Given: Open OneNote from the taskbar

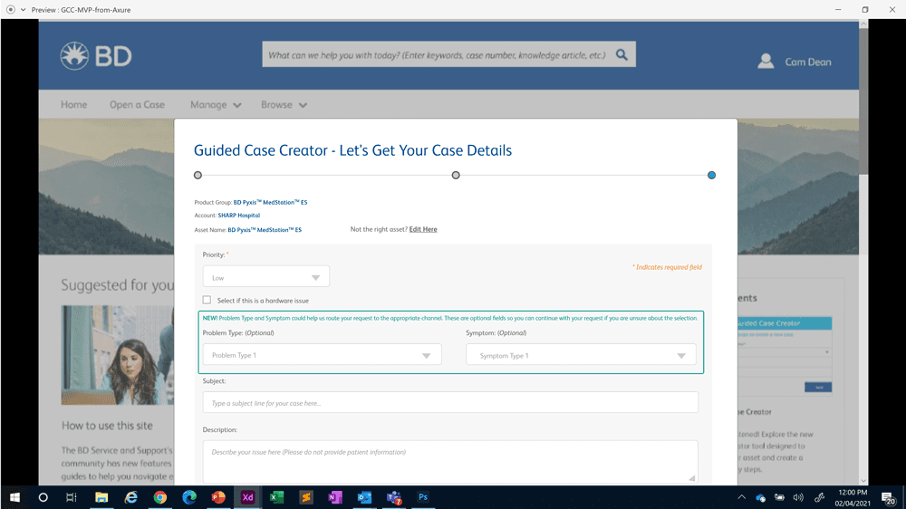Looking at the screenshot, I should click(335, 497).
